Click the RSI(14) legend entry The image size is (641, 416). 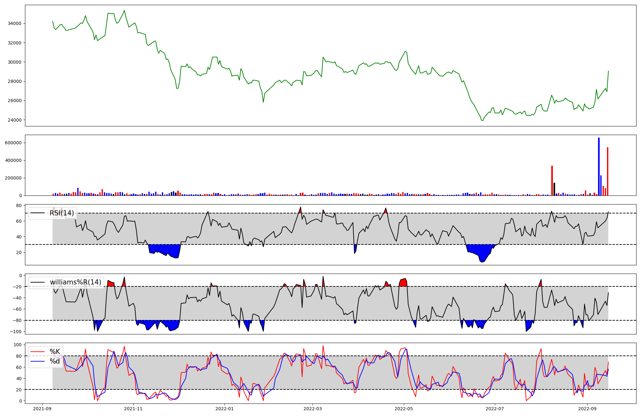(x=62, y=213)
